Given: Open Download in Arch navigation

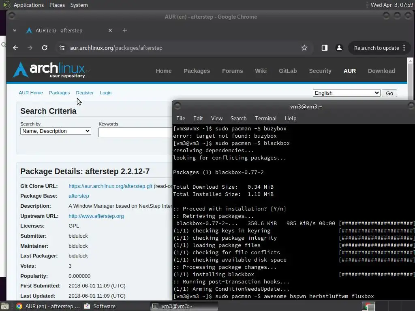Looking at the screenshot, I should 381,71.
